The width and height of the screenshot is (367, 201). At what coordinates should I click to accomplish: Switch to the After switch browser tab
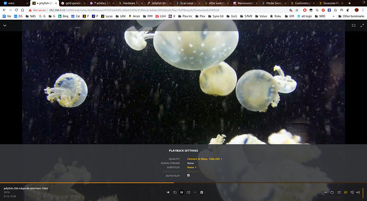click(217, 3)
